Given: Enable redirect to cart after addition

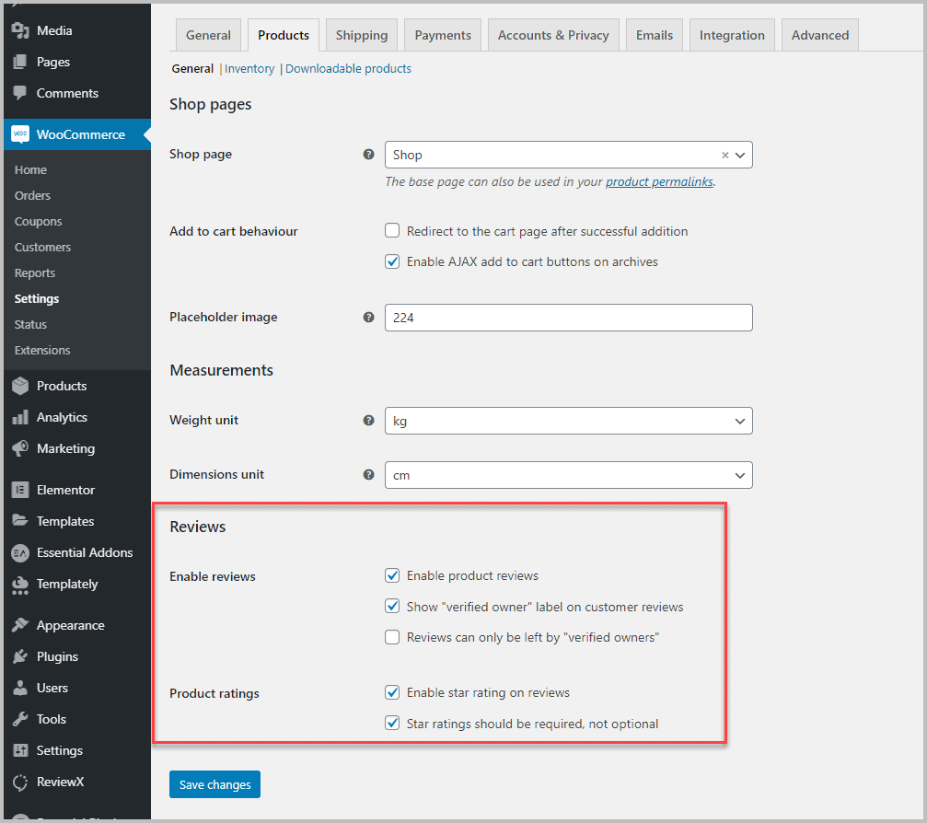Looking at the screenshot, I should 391,230.
